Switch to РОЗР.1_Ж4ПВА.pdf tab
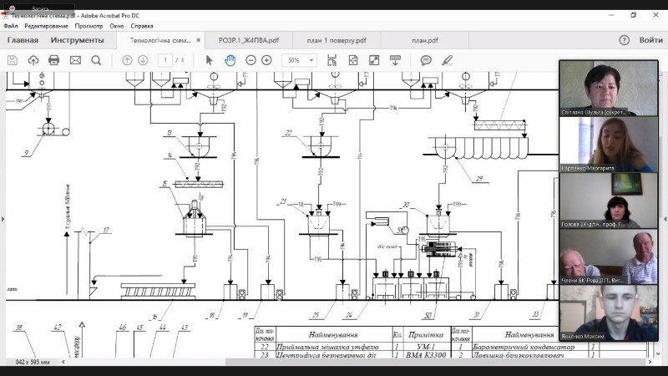This screenshot has height=376, width=668. (x=248, y=40)
